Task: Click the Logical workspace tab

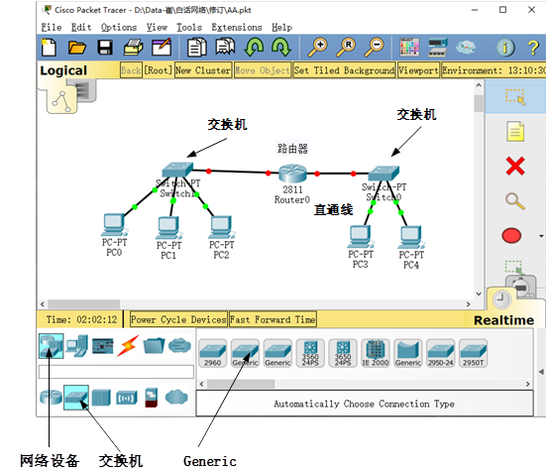Action: click(x=63, y=70)
